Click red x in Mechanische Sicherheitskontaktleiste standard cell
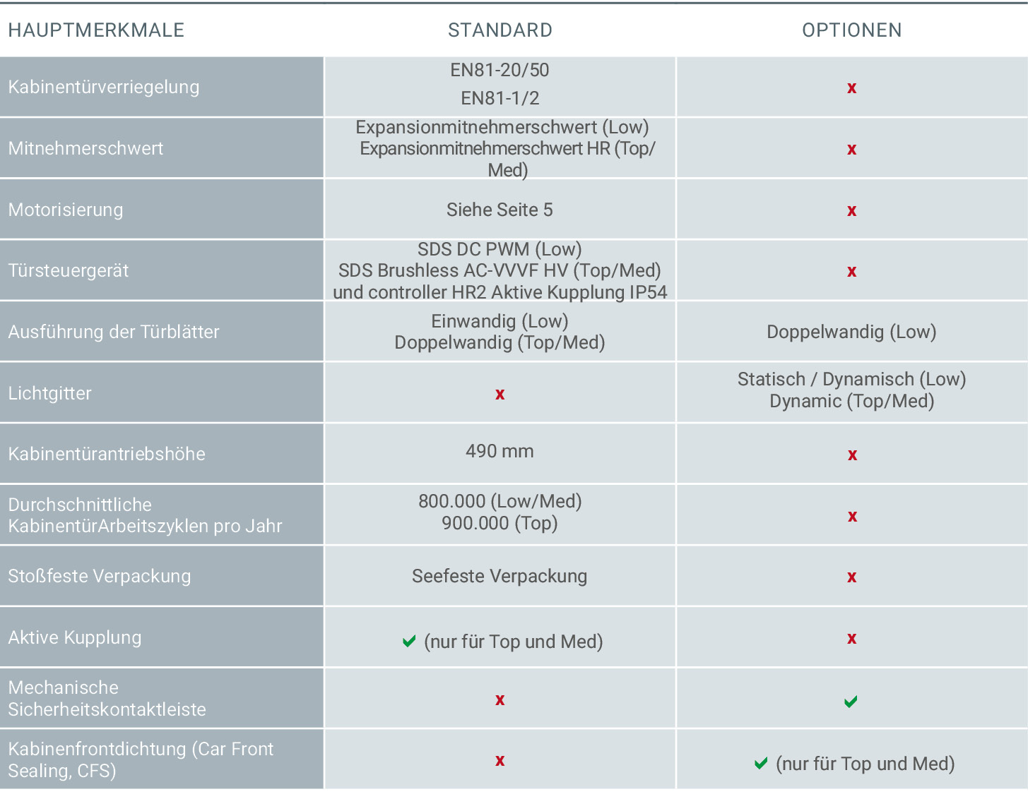The width and height of the screenshot is (1028, 799). tap(500, 700)
